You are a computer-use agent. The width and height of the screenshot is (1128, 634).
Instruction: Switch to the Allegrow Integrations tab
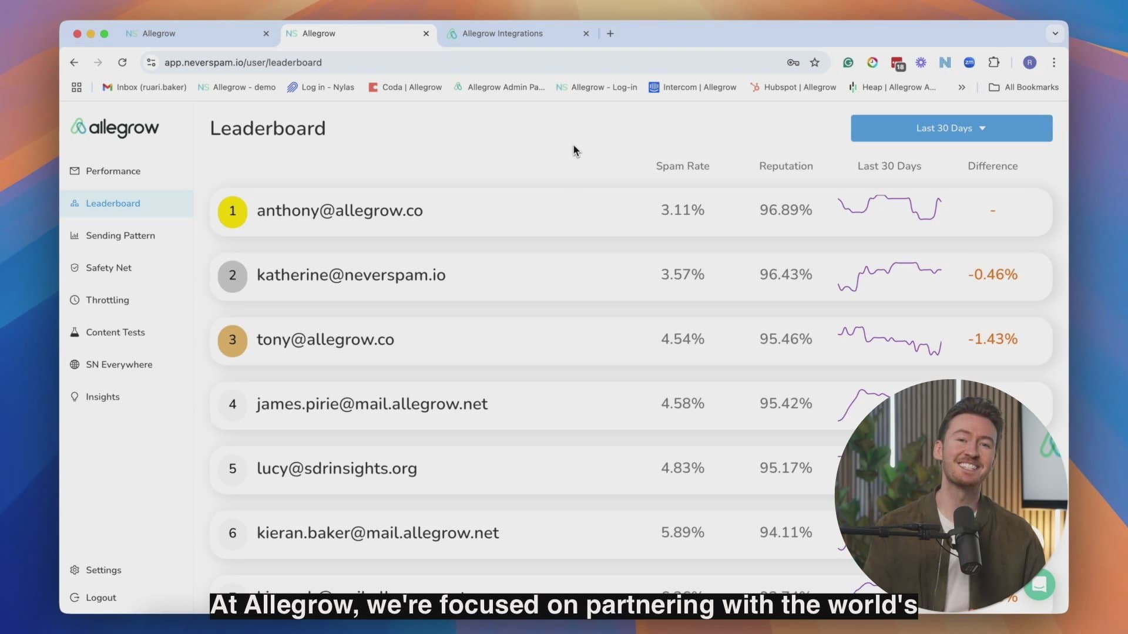502,33
